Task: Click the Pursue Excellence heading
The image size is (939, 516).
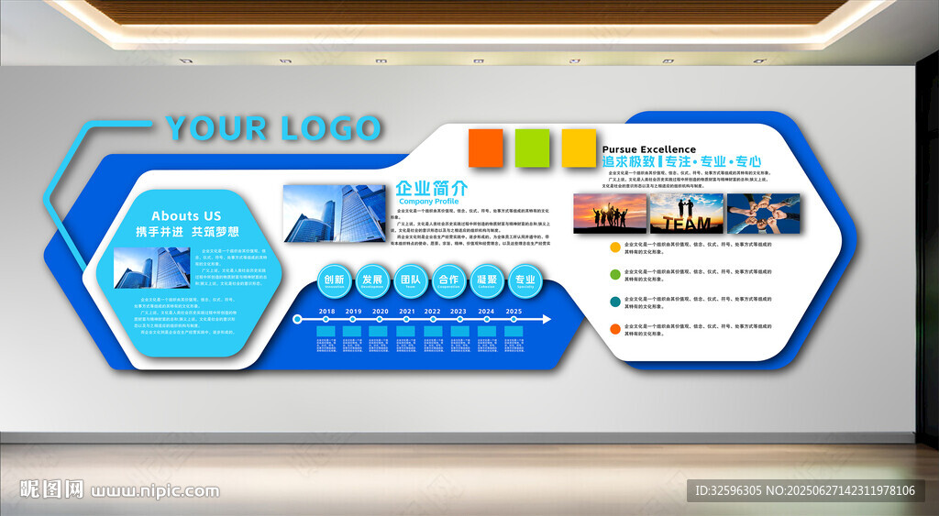Action: coord(649,149)
